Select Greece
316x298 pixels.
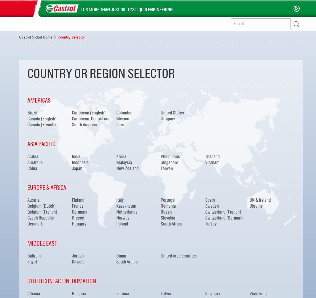point(78,218)
